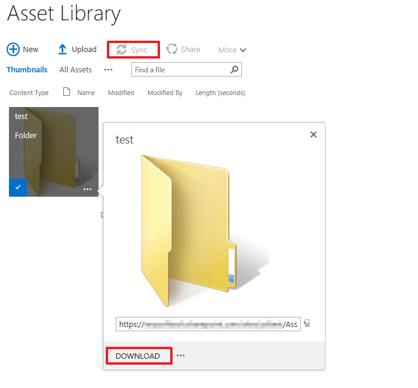Switch to Thumbnails view

pyautogui.click(x=27, y=69)
